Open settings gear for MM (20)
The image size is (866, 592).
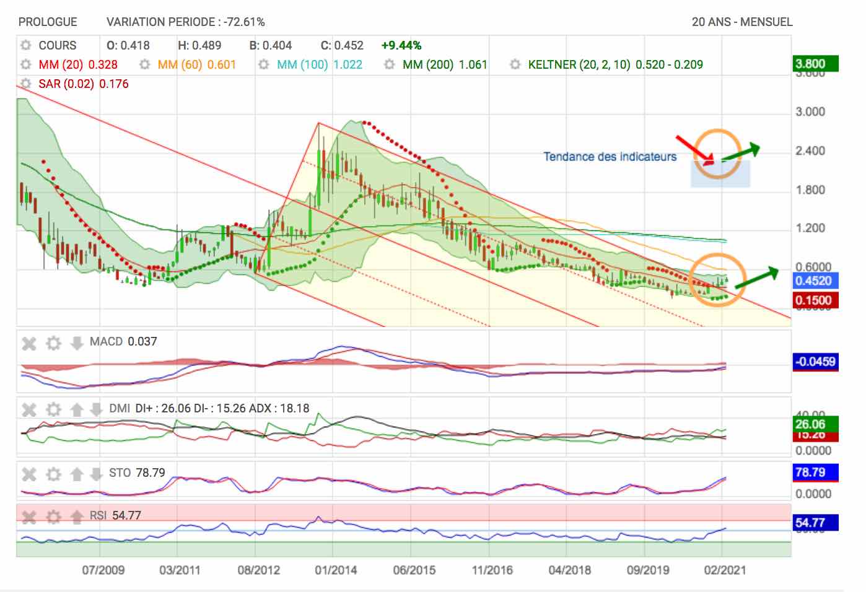coord(25,64)
